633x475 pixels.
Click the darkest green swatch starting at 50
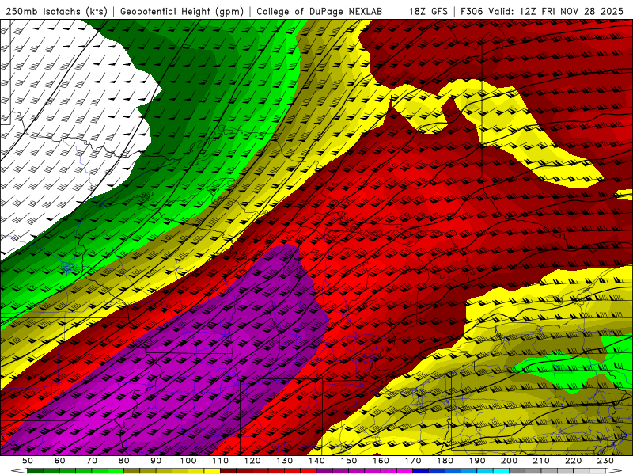[x=35, y=470]
